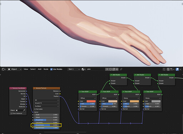Click the new material duplicate icon
The height and width of the screenshot is (134, 183).
[x=114, y=69]
